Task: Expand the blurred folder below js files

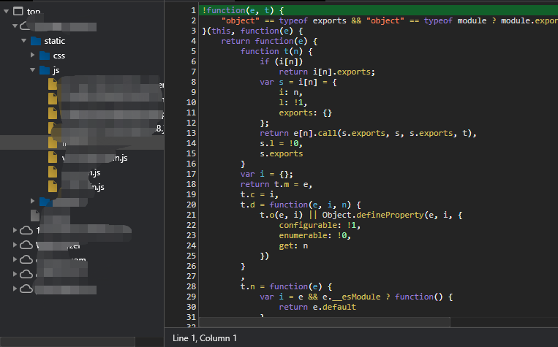Action: [33, 201]
